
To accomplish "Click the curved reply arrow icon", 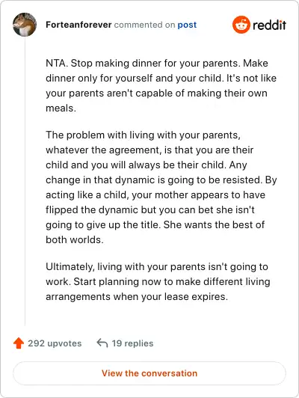I will tap(102, 343).
